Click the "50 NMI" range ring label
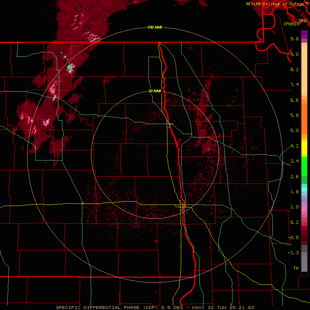The height and width of the screenshot is (310, 310). point(155,91)
